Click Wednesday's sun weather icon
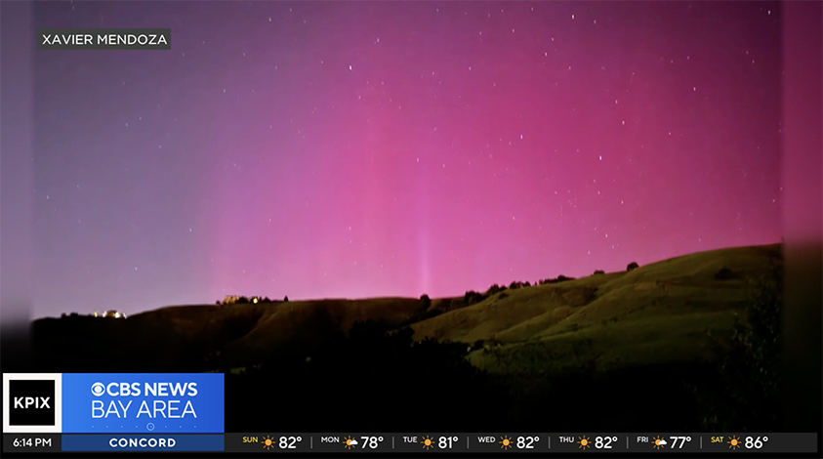This screenshot has height=459, width=823. point(506,442)
